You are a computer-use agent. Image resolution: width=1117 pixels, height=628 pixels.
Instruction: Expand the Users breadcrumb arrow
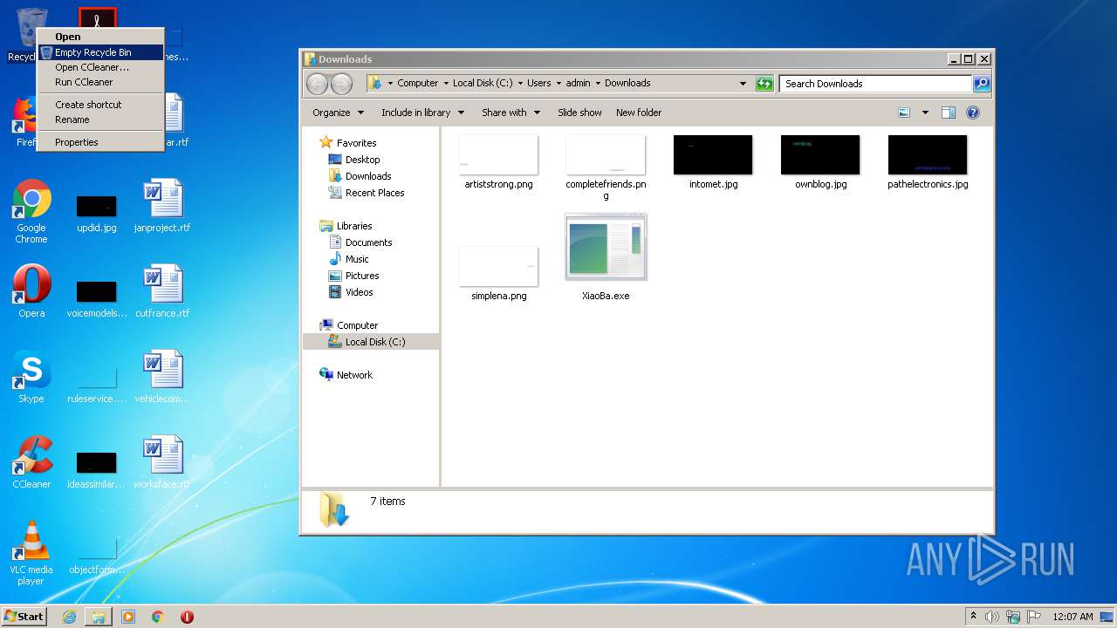[x=558, y=84]
